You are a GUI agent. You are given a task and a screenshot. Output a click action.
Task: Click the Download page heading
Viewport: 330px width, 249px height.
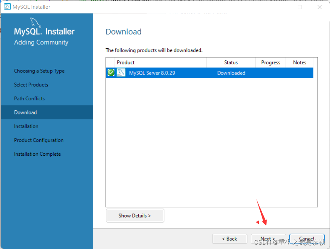click(124, 32)
